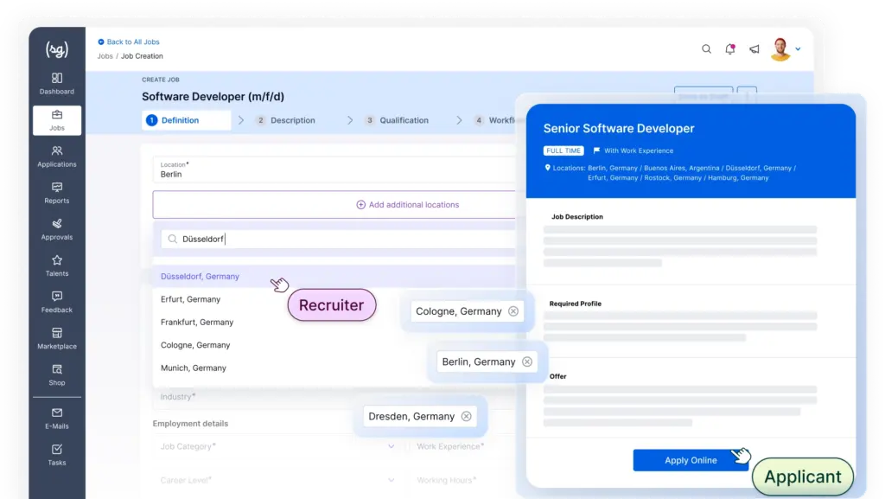Open the Reports section
Viewport: 885px width, 499px height.
pos(57,192)
